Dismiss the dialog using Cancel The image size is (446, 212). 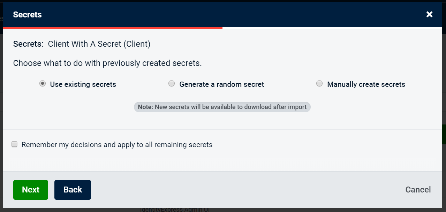(418, 190)
